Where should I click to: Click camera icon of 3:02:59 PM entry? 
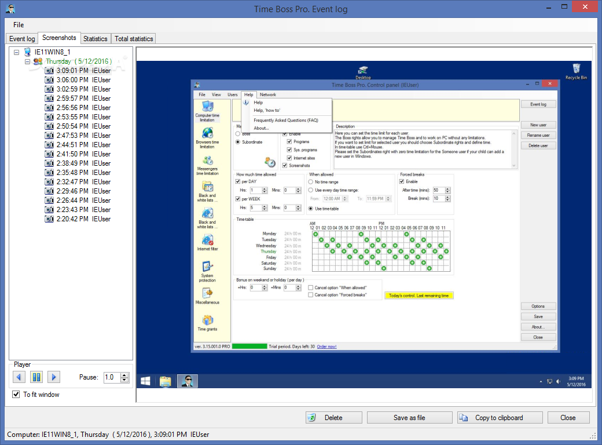(49, 89)
